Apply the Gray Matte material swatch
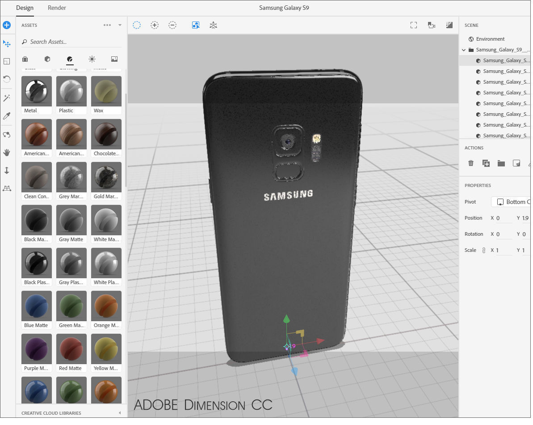Screen dimensions: 533x425 coord(71,224)
